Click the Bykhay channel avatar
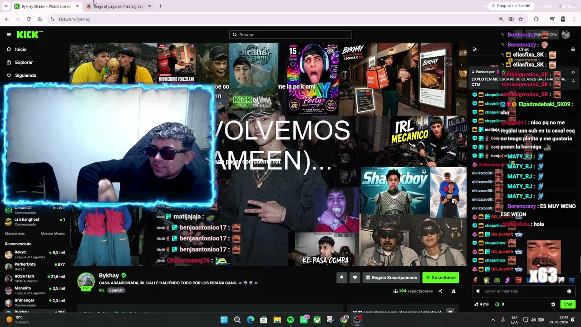Image resolution: width=581 pixels, height=327 pixels. [x=86, y=282]
